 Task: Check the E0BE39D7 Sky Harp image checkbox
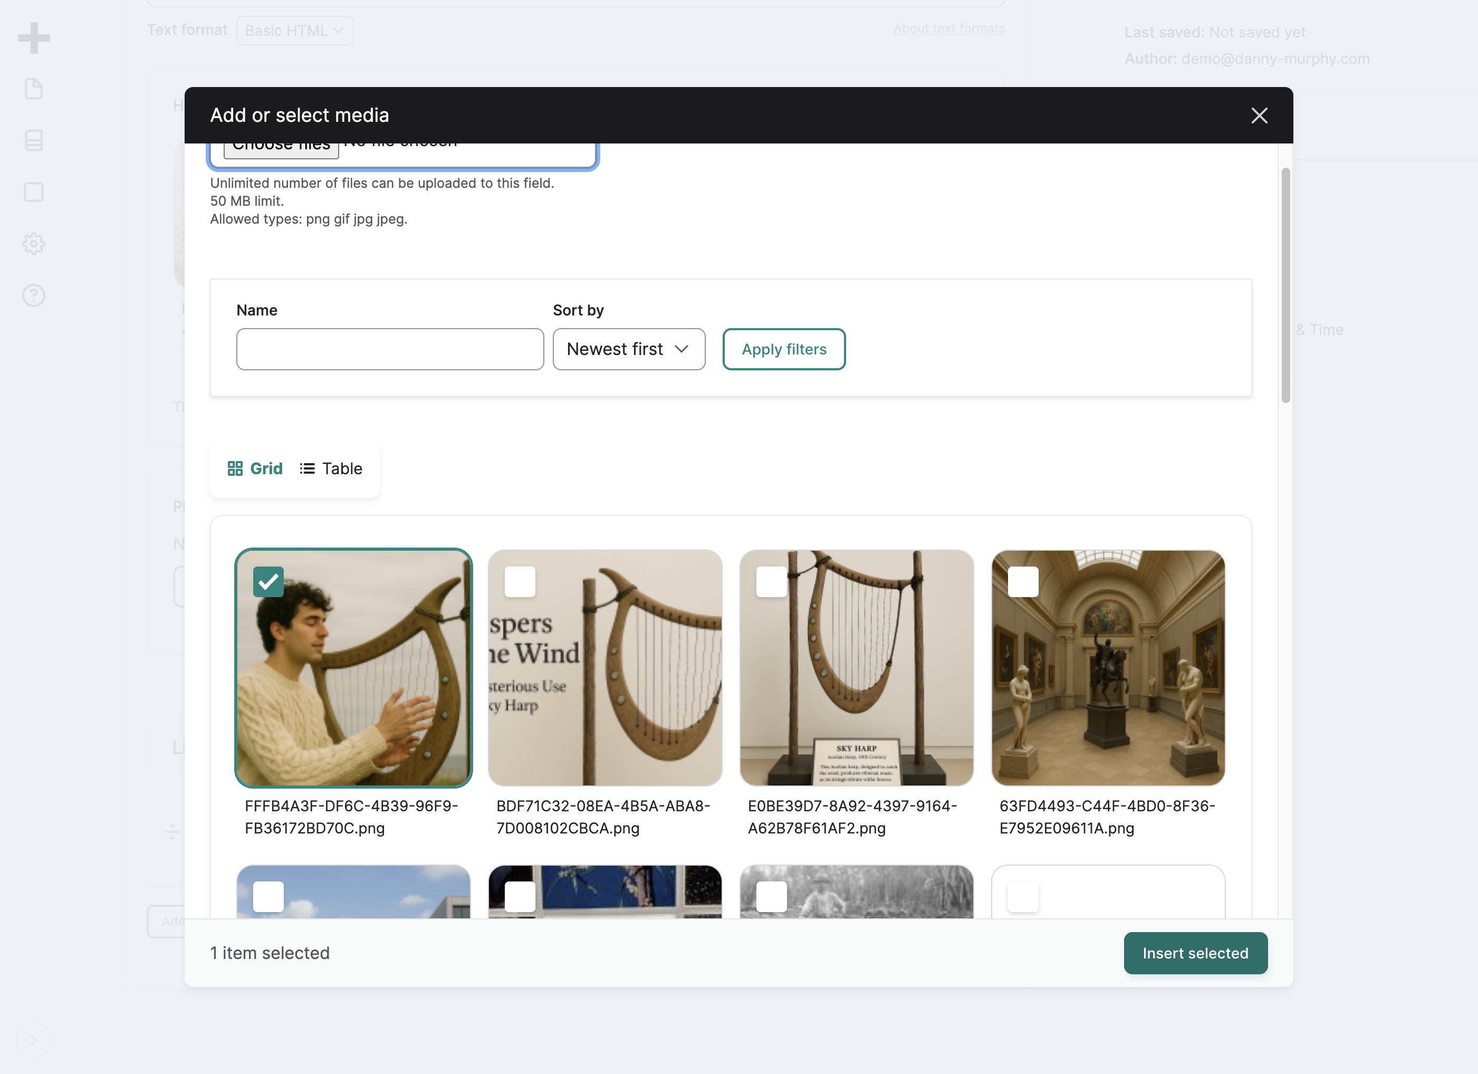point(772,582)
